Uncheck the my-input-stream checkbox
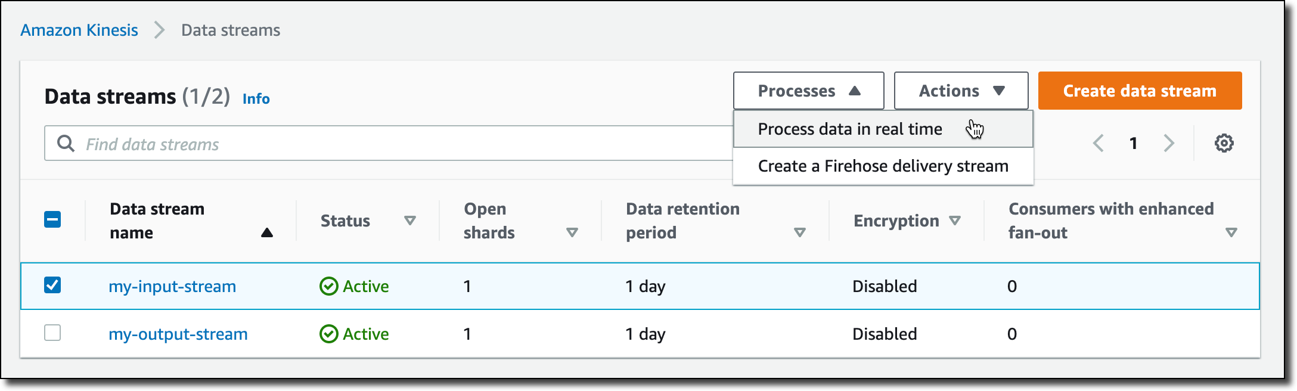Screen dimensions: 1297x391 click(x=52, y=285)
